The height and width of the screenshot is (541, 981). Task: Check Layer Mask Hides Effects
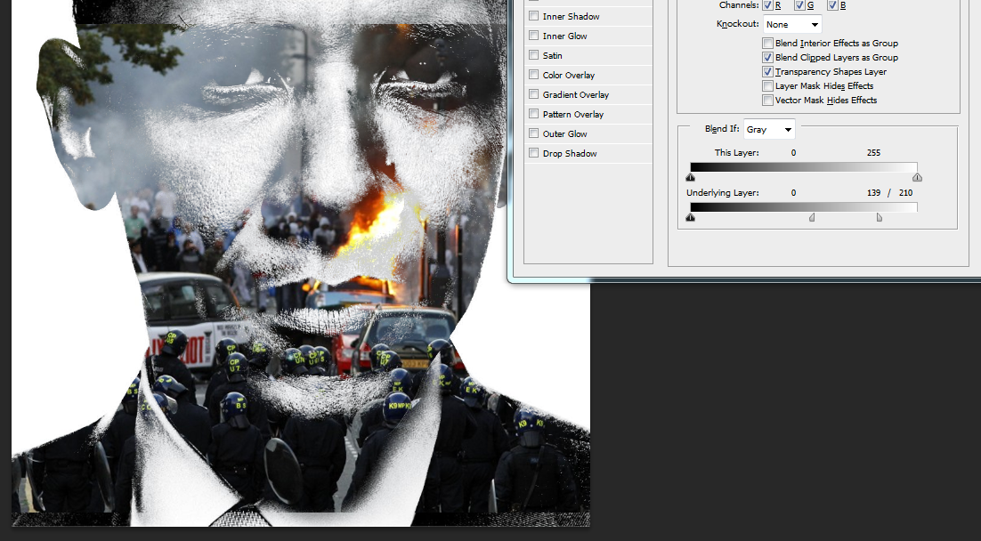[x=767, y=85]
